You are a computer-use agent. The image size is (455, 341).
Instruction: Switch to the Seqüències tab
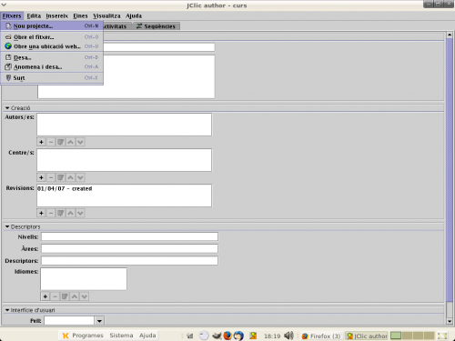[x=157, y=26]
